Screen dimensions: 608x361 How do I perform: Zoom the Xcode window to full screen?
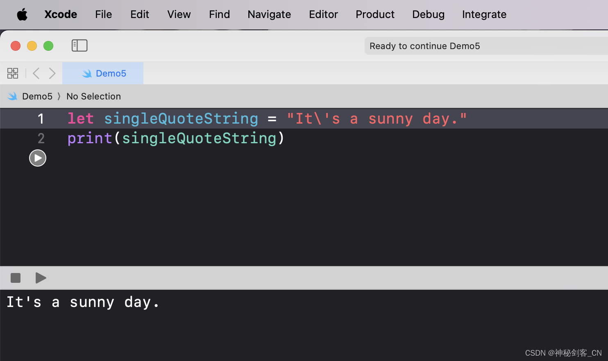[x=48, y=46]
